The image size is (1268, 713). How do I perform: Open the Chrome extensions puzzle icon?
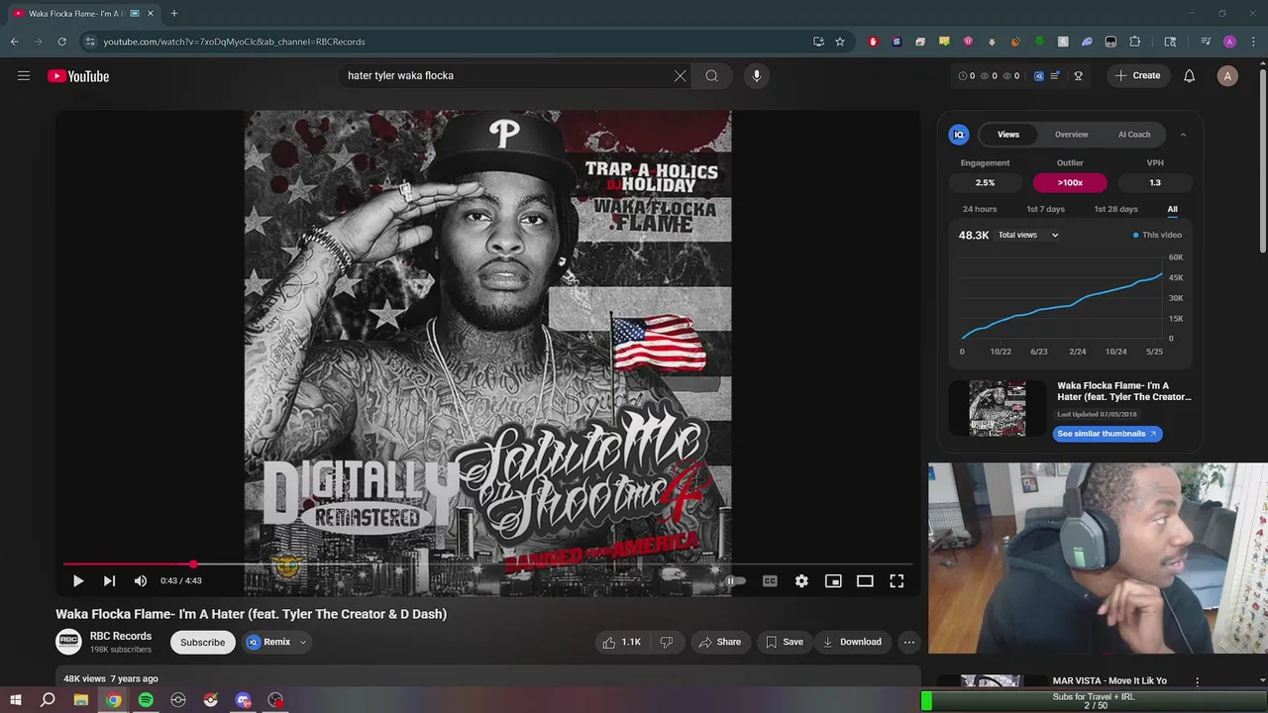(x=1135, y=42)
